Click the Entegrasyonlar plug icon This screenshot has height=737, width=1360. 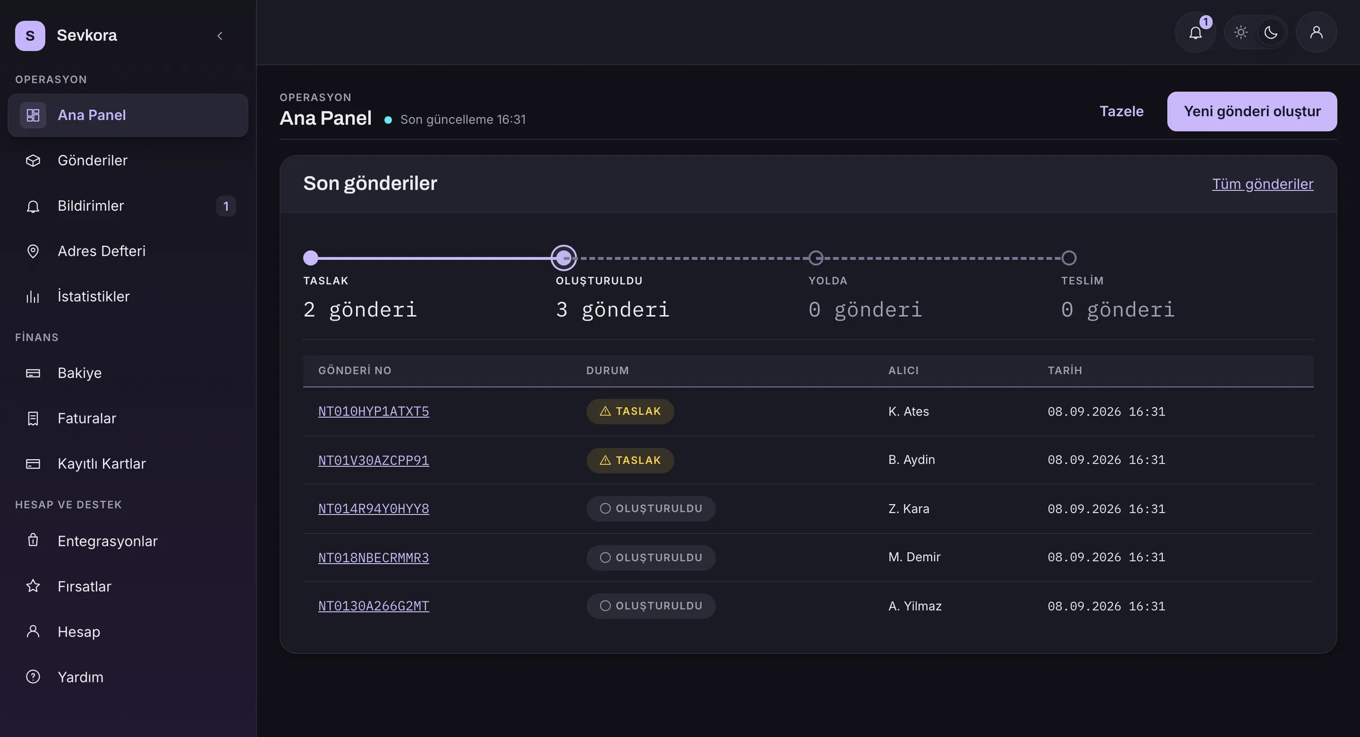(x=33, y=540)
